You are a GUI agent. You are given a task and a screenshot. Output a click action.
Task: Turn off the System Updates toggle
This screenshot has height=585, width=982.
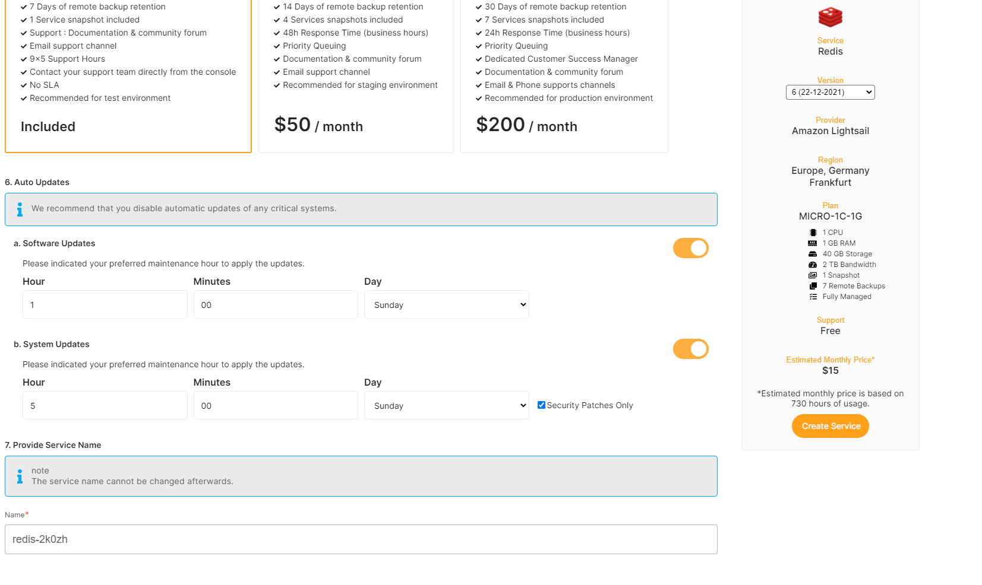pyautogui.click(x=690, y=349)
